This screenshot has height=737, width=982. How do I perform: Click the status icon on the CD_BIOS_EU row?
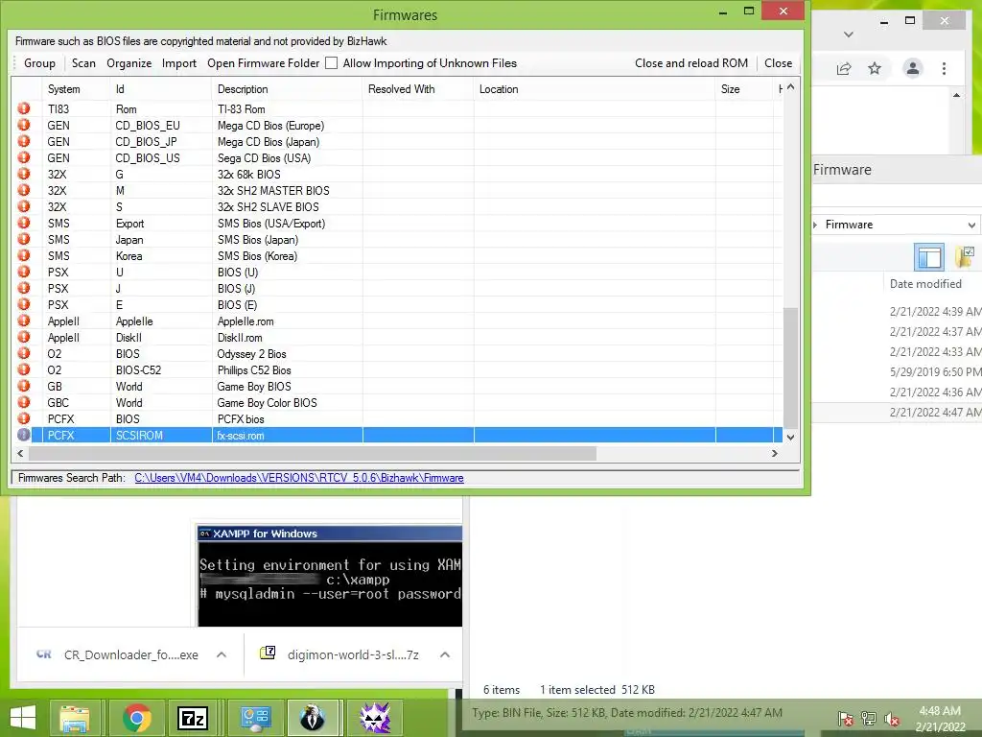click(x=24, y=125)
